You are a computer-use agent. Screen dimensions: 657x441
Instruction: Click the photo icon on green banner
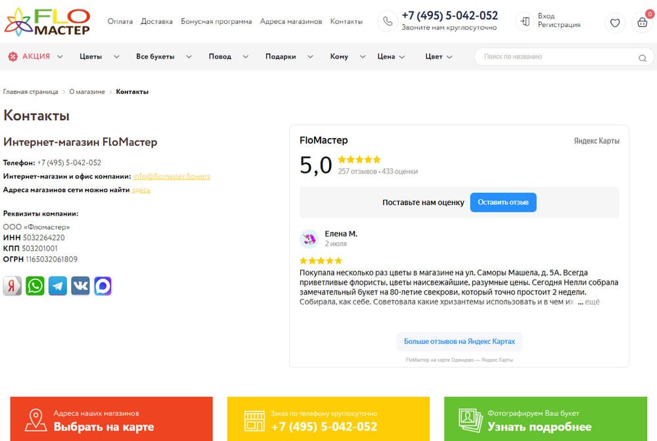coord(470,421)
